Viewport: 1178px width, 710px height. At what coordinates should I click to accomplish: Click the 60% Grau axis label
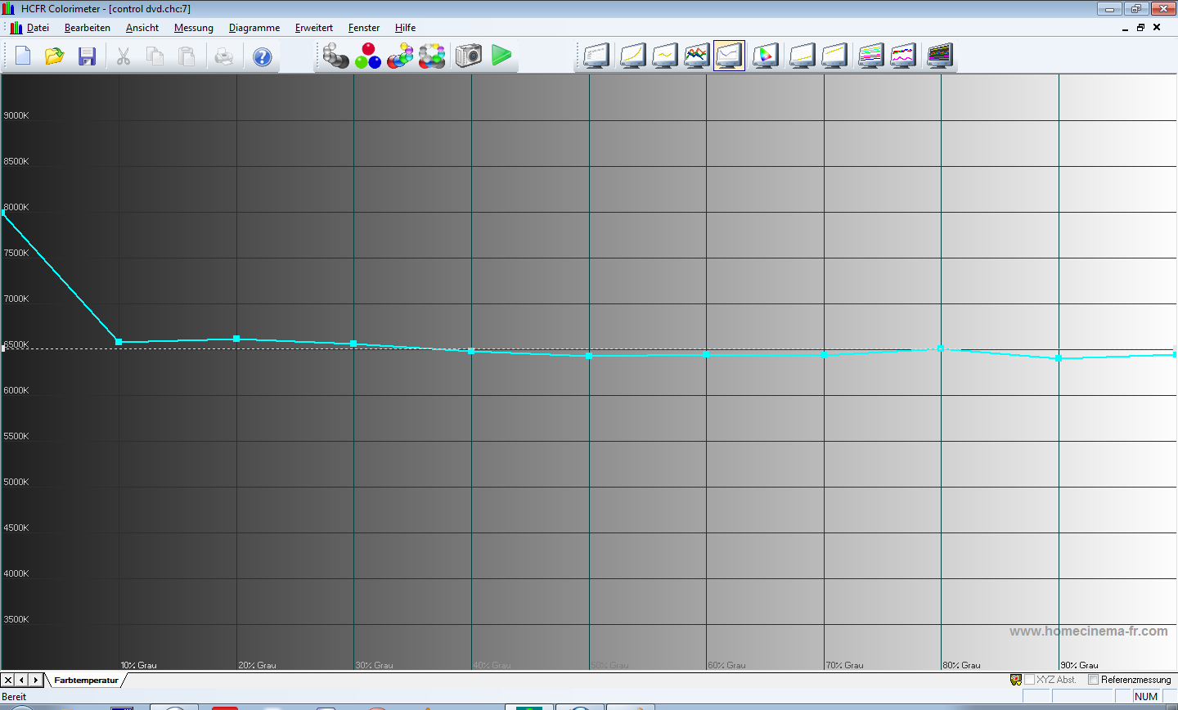click(727, 665)
